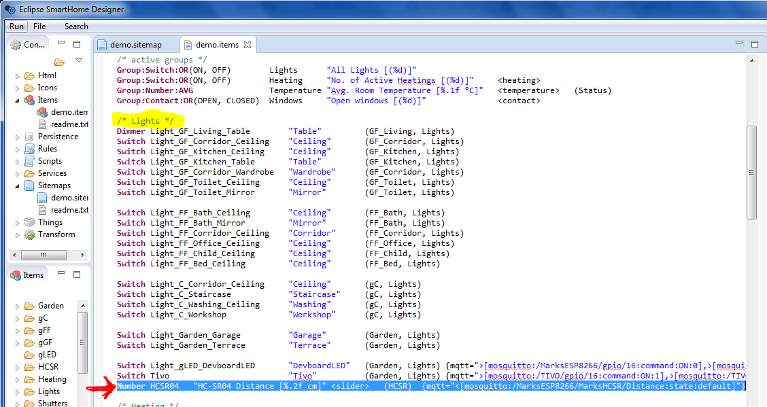767x407 pixels.
Task: Select the Icons tree item label
Action: (48, 88)
